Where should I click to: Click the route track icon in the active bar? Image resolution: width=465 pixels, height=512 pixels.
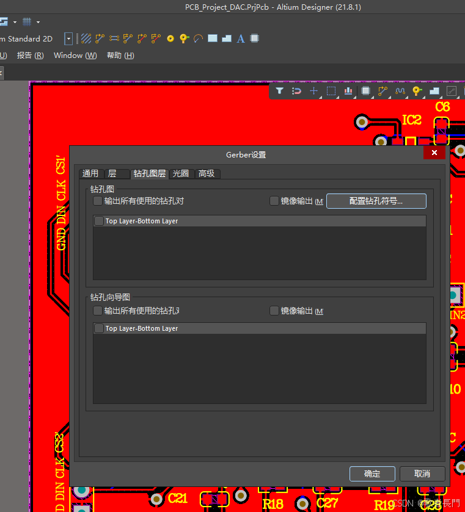(383, 91)
